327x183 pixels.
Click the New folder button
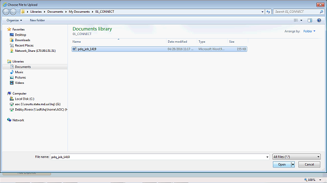[37, 20]
